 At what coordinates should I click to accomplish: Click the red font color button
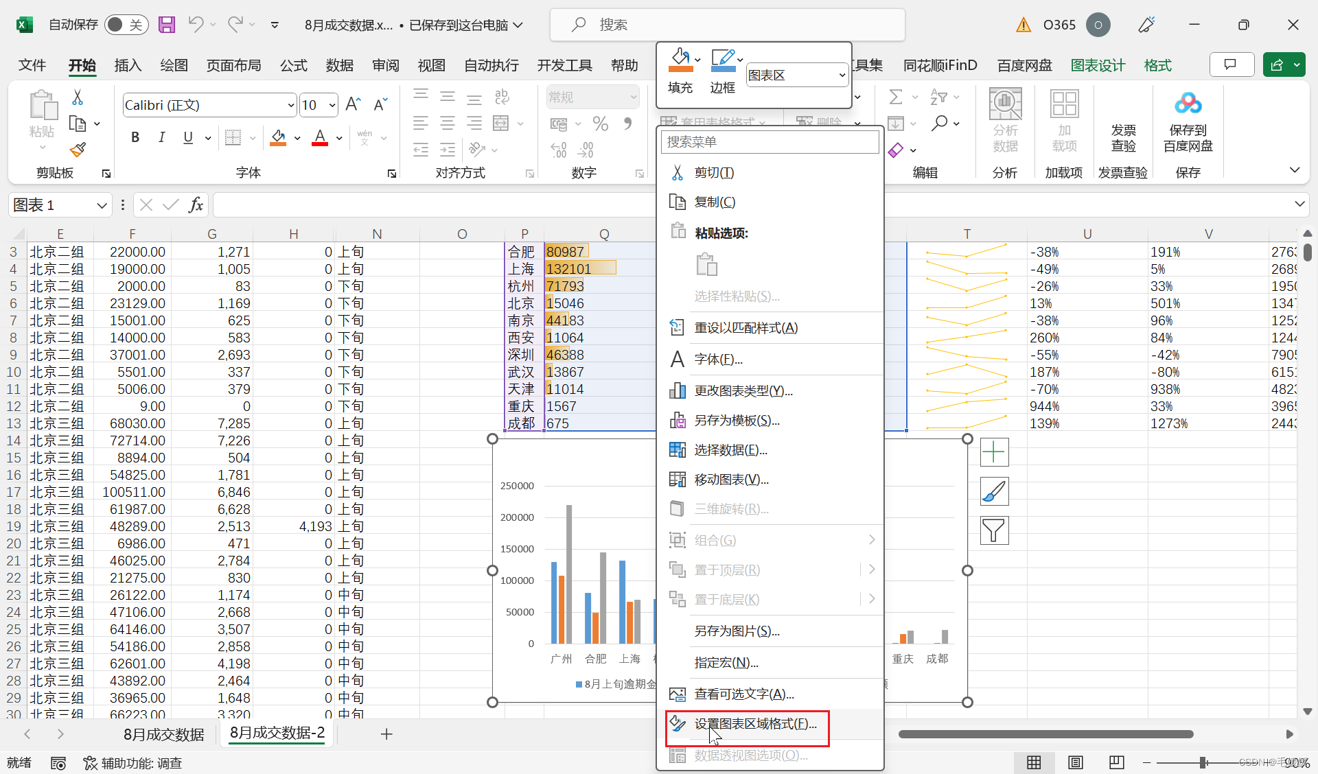pyautogui.click(x=320, y=137)
